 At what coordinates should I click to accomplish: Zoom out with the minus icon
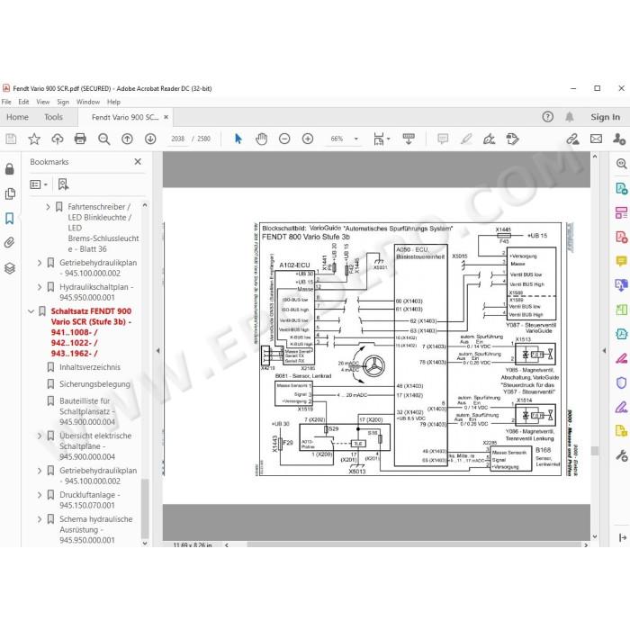pyautogui.click(x=284, y=139)
